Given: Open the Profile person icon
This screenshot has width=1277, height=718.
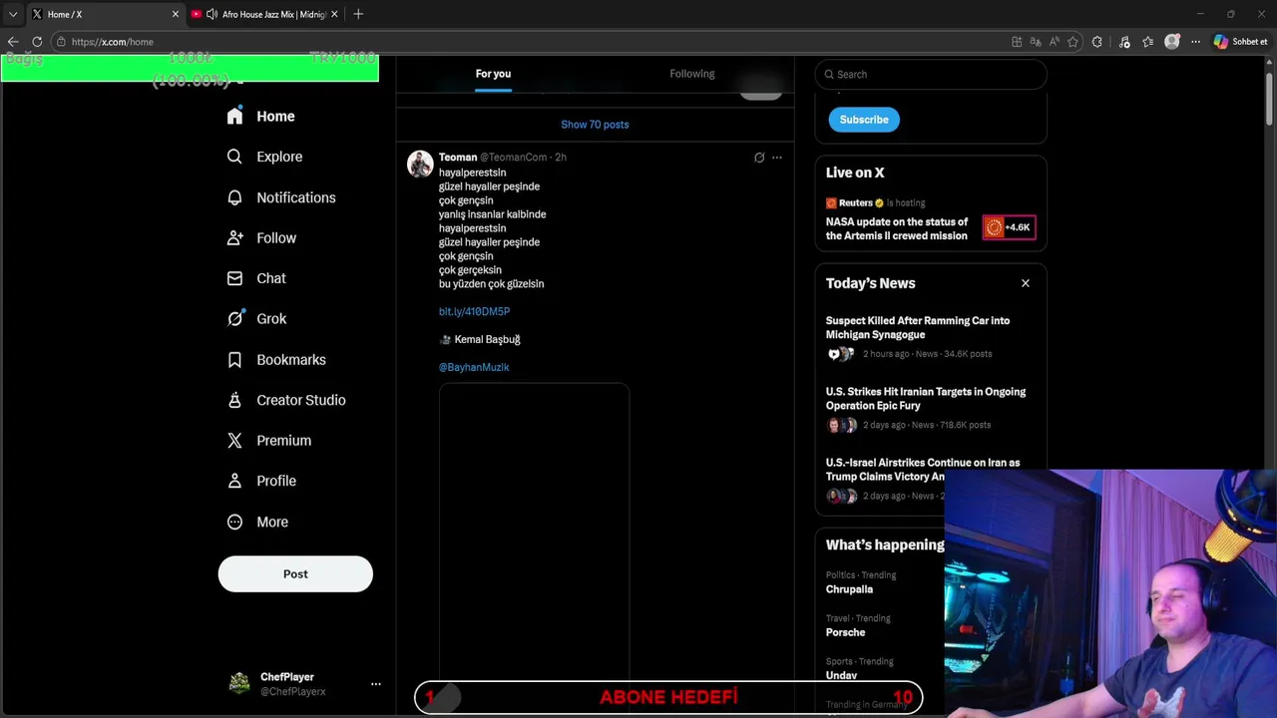Looking at the screenshot, I should (x=234, y=481).
